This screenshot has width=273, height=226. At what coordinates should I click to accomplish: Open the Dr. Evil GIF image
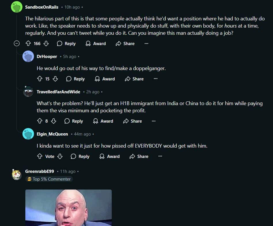click(x=69, y=208)
